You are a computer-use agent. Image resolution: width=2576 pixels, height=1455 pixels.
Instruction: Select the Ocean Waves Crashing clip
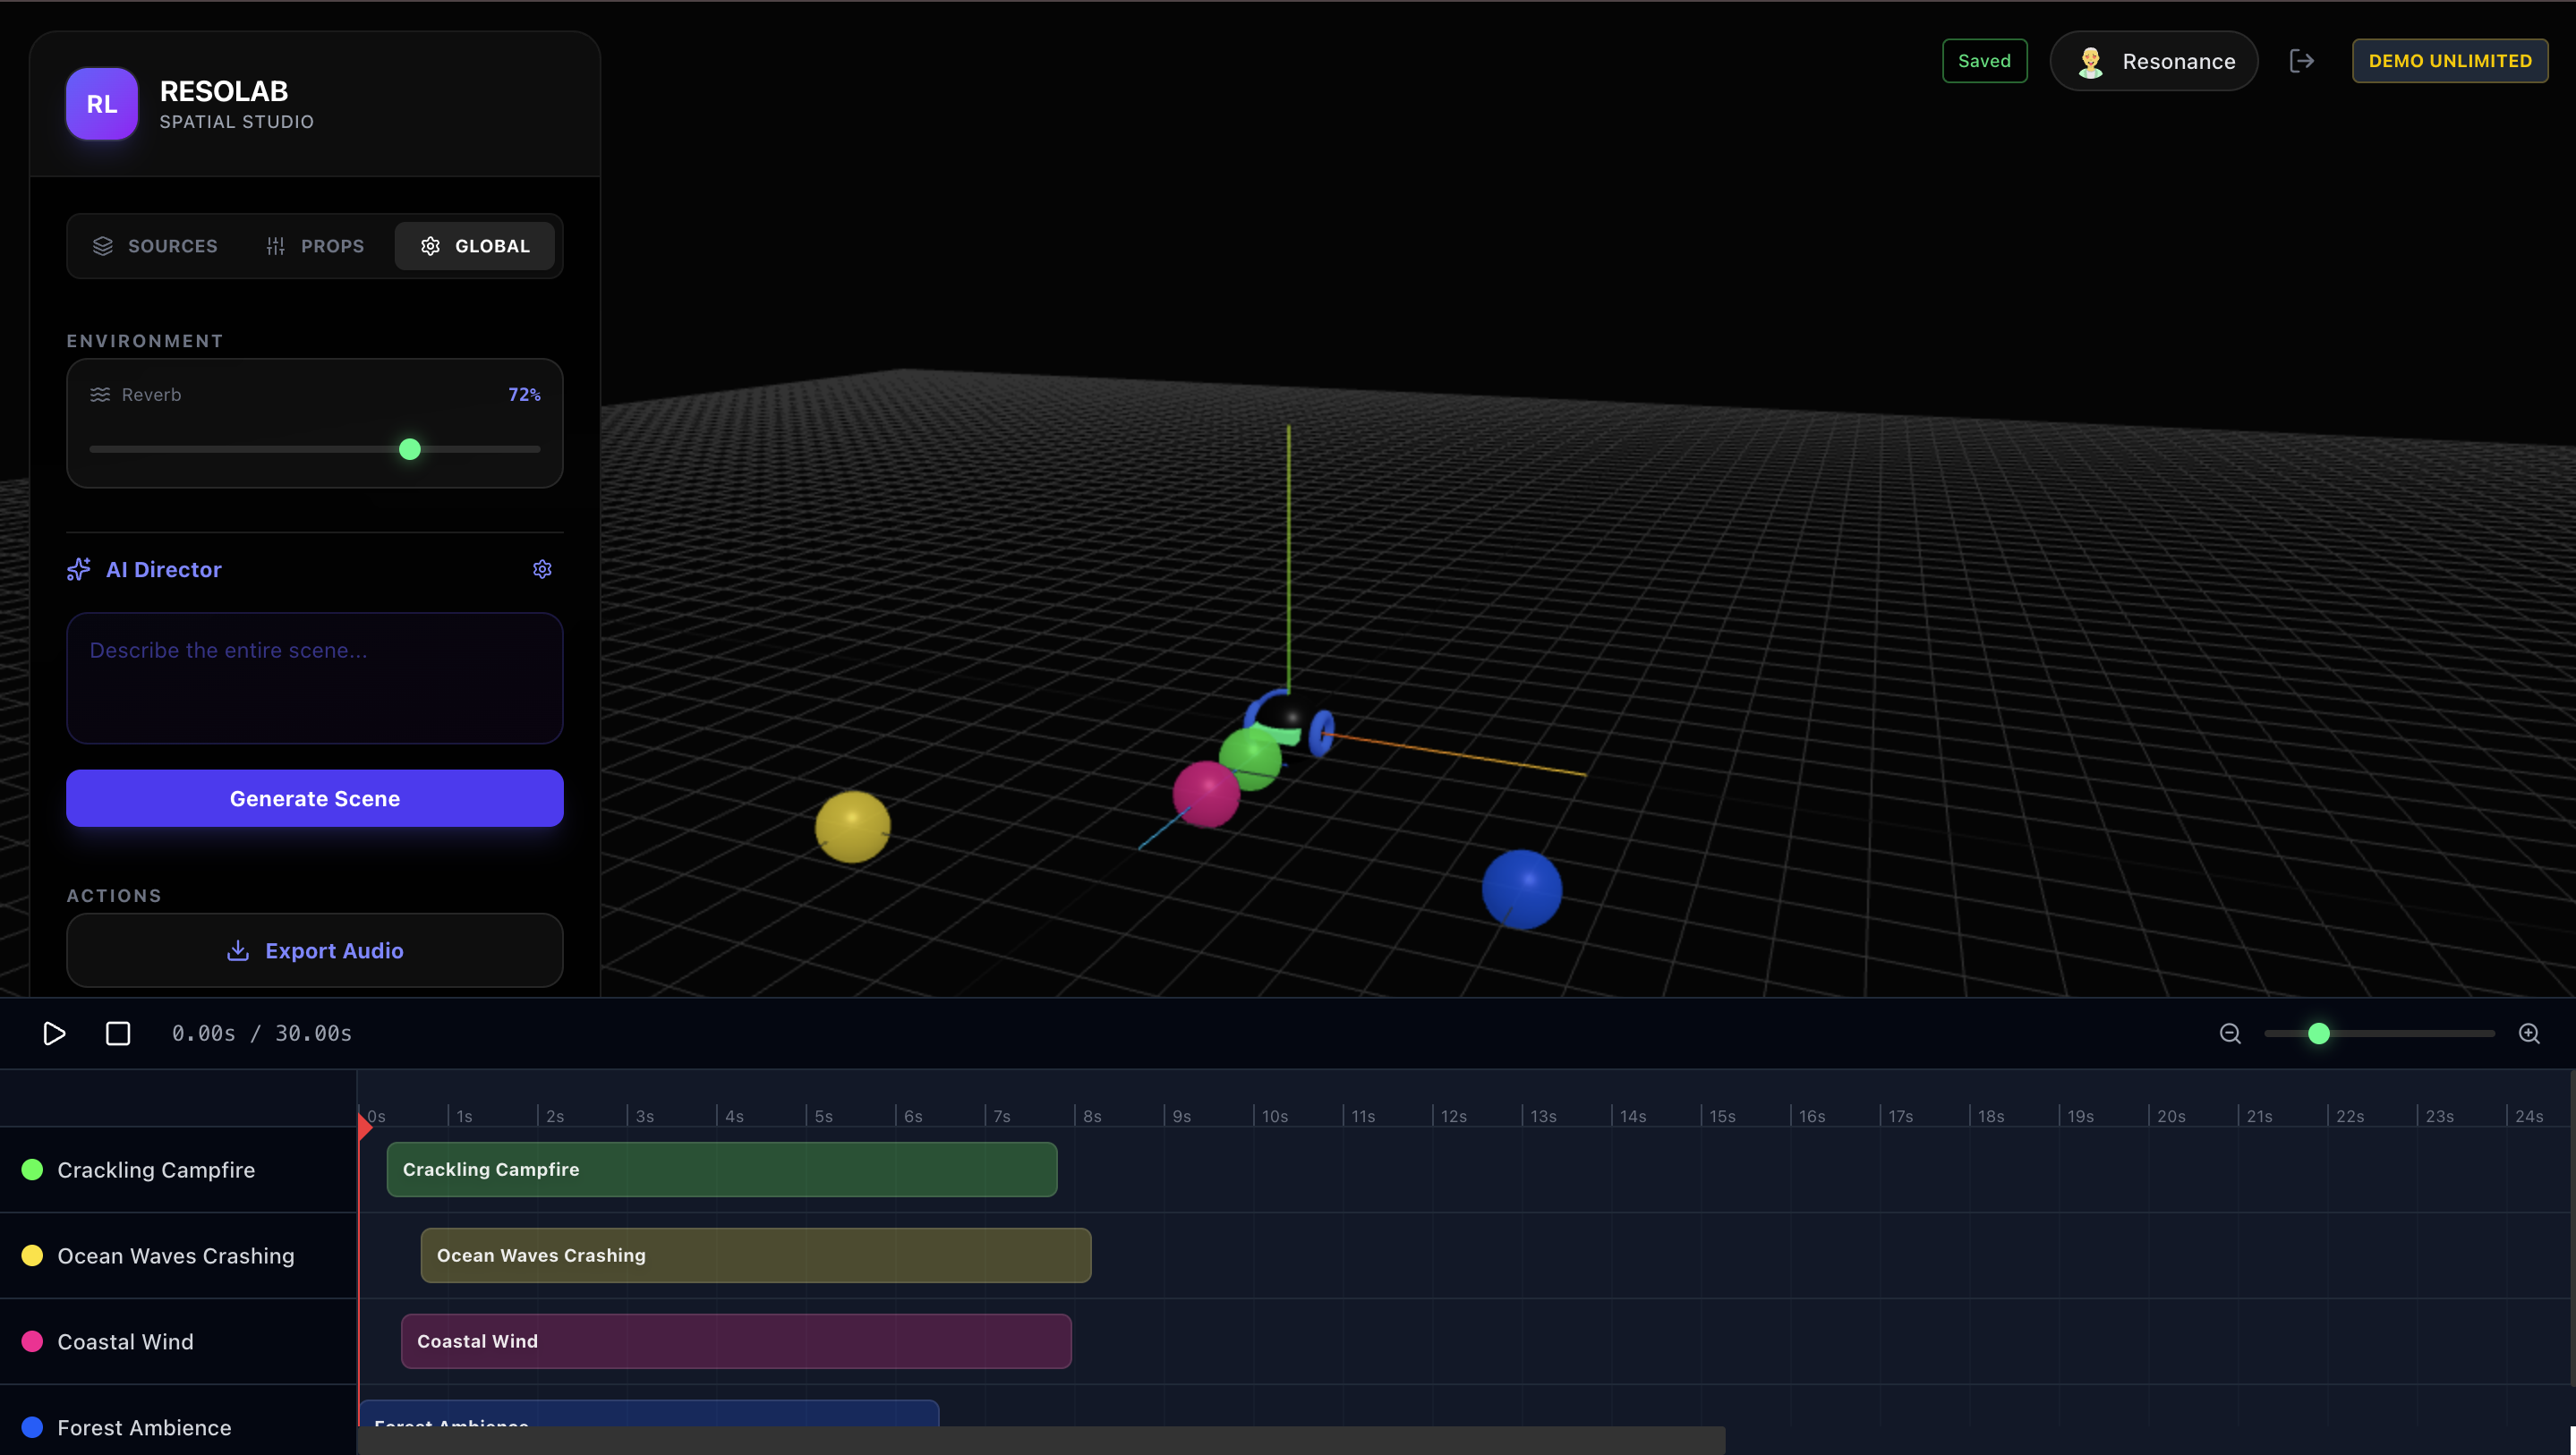(755, 1255)
